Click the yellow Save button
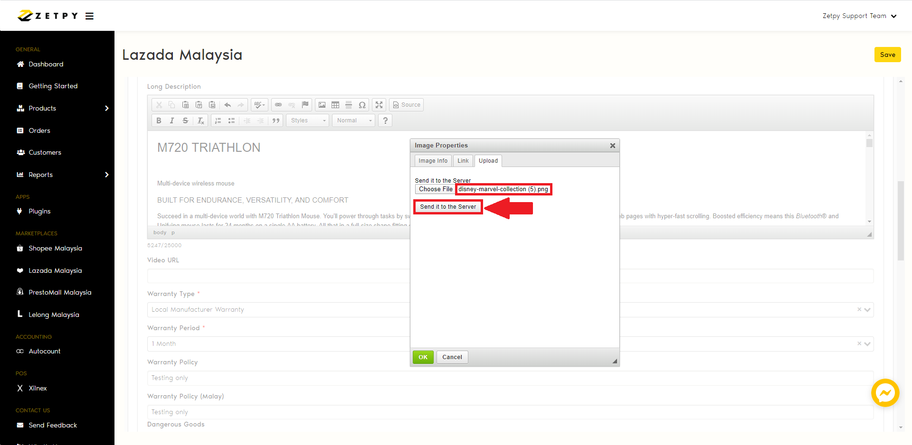The height and width of the screenshot is (445, 912). (887, 55)
